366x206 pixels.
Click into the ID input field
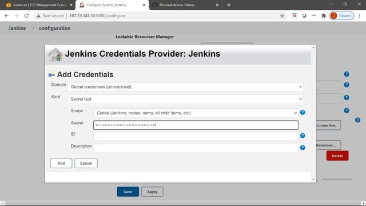(196, 136)
